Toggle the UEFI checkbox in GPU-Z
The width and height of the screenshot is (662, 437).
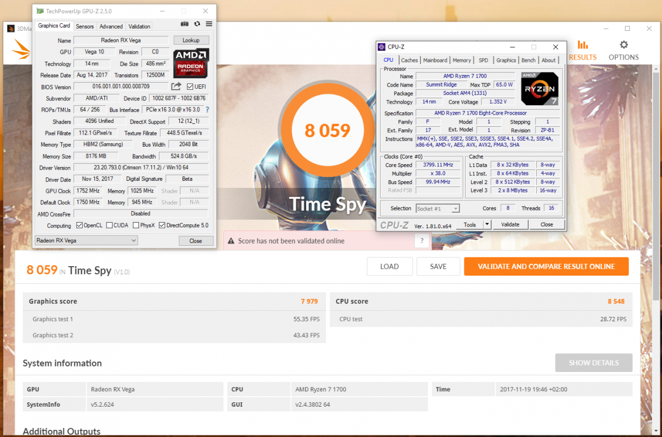click(190, 87)
